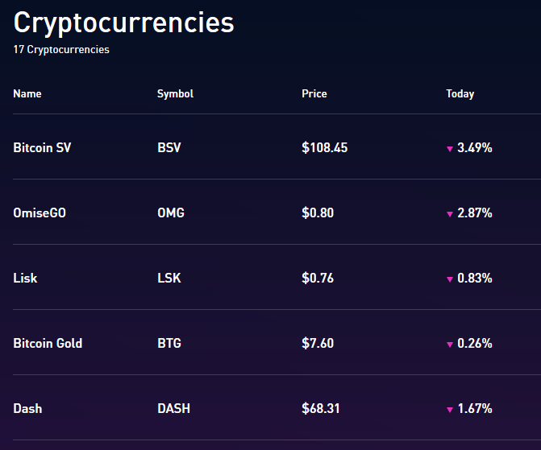The height and width of the screenshot is (450, 541).
Task: Click the down arrow beside Lisk's 0.83%
Action: (450, 279)
